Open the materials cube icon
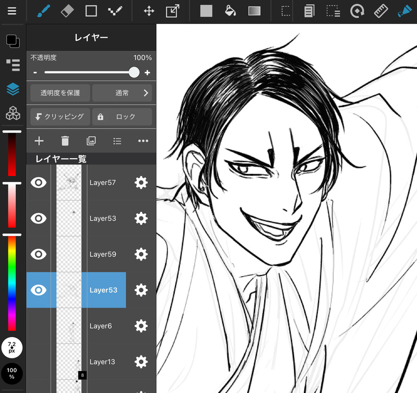The width and height of the screenshot is (417, 393). pos(13,113)
